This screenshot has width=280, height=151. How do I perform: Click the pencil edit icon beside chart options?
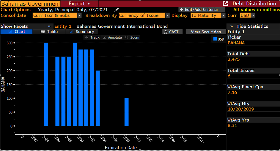point(117,10)
